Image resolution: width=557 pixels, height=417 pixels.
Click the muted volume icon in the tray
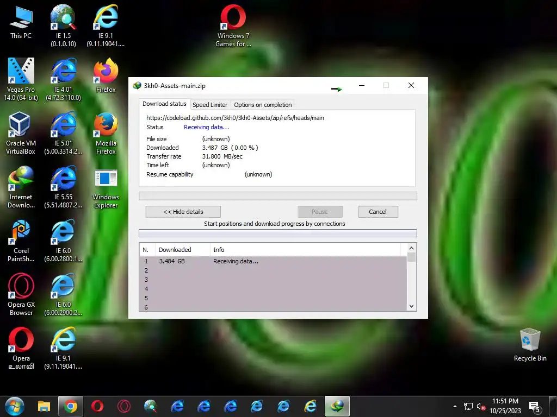tap(481, 407)
